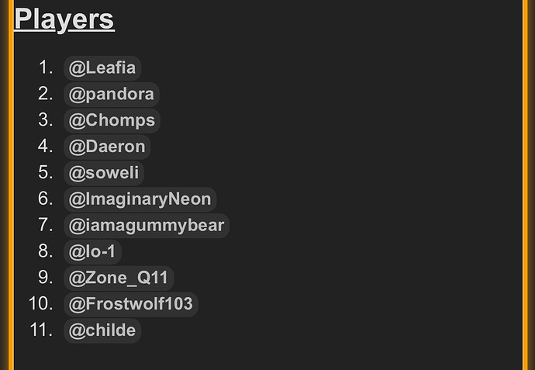Click list number 11 beside childe
Viewport: 535px width, 370px height.
[x=41, y=330]
